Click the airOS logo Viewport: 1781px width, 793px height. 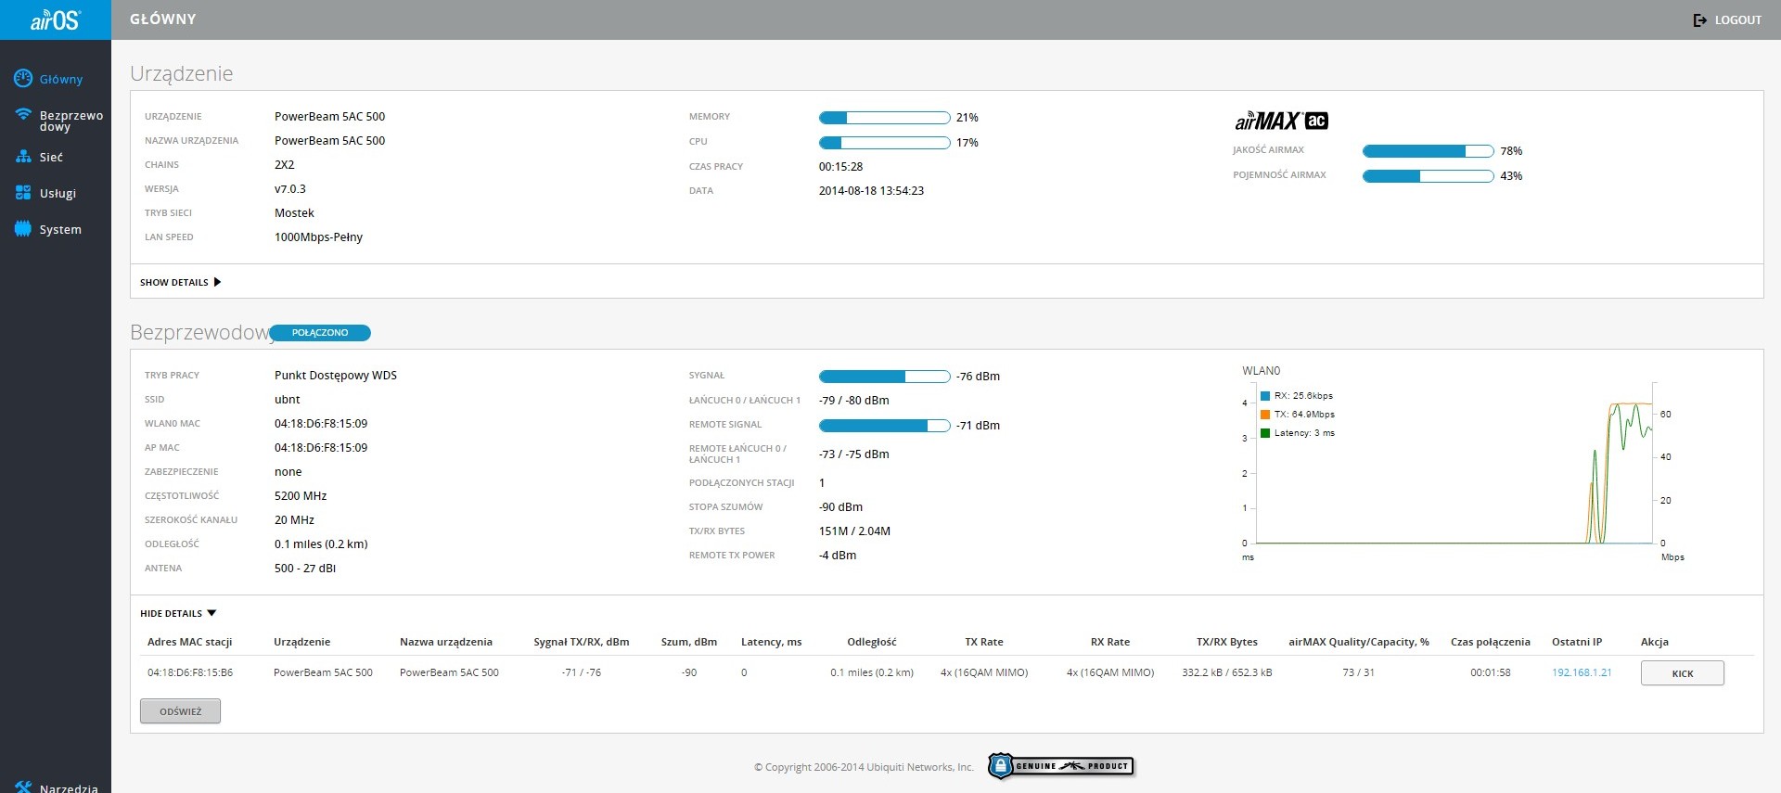coord(56,19)
